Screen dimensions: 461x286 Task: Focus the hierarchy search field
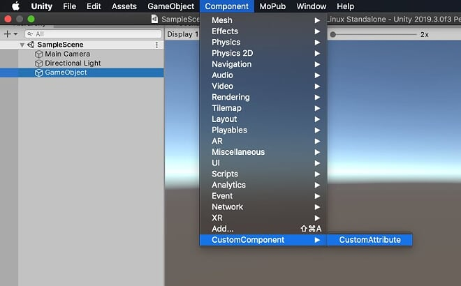click(93, 34)
